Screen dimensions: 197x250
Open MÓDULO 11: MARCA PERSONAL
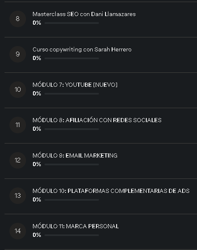(75, 226)
